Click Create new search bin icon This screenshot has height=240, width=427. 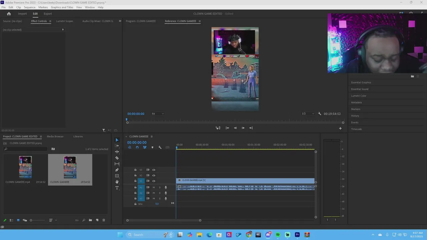click(53, 149)
